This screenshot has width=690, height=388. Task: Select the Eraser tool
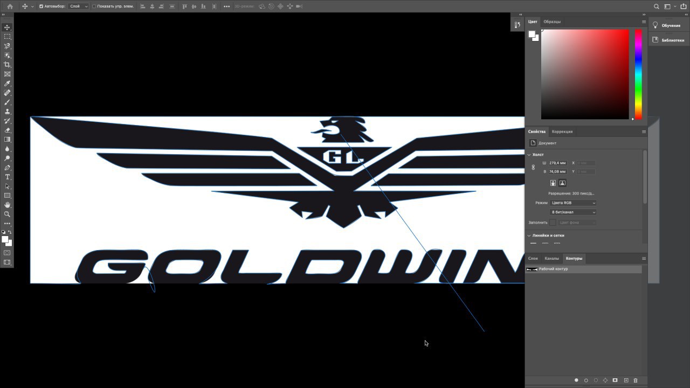tap(7, 130)
